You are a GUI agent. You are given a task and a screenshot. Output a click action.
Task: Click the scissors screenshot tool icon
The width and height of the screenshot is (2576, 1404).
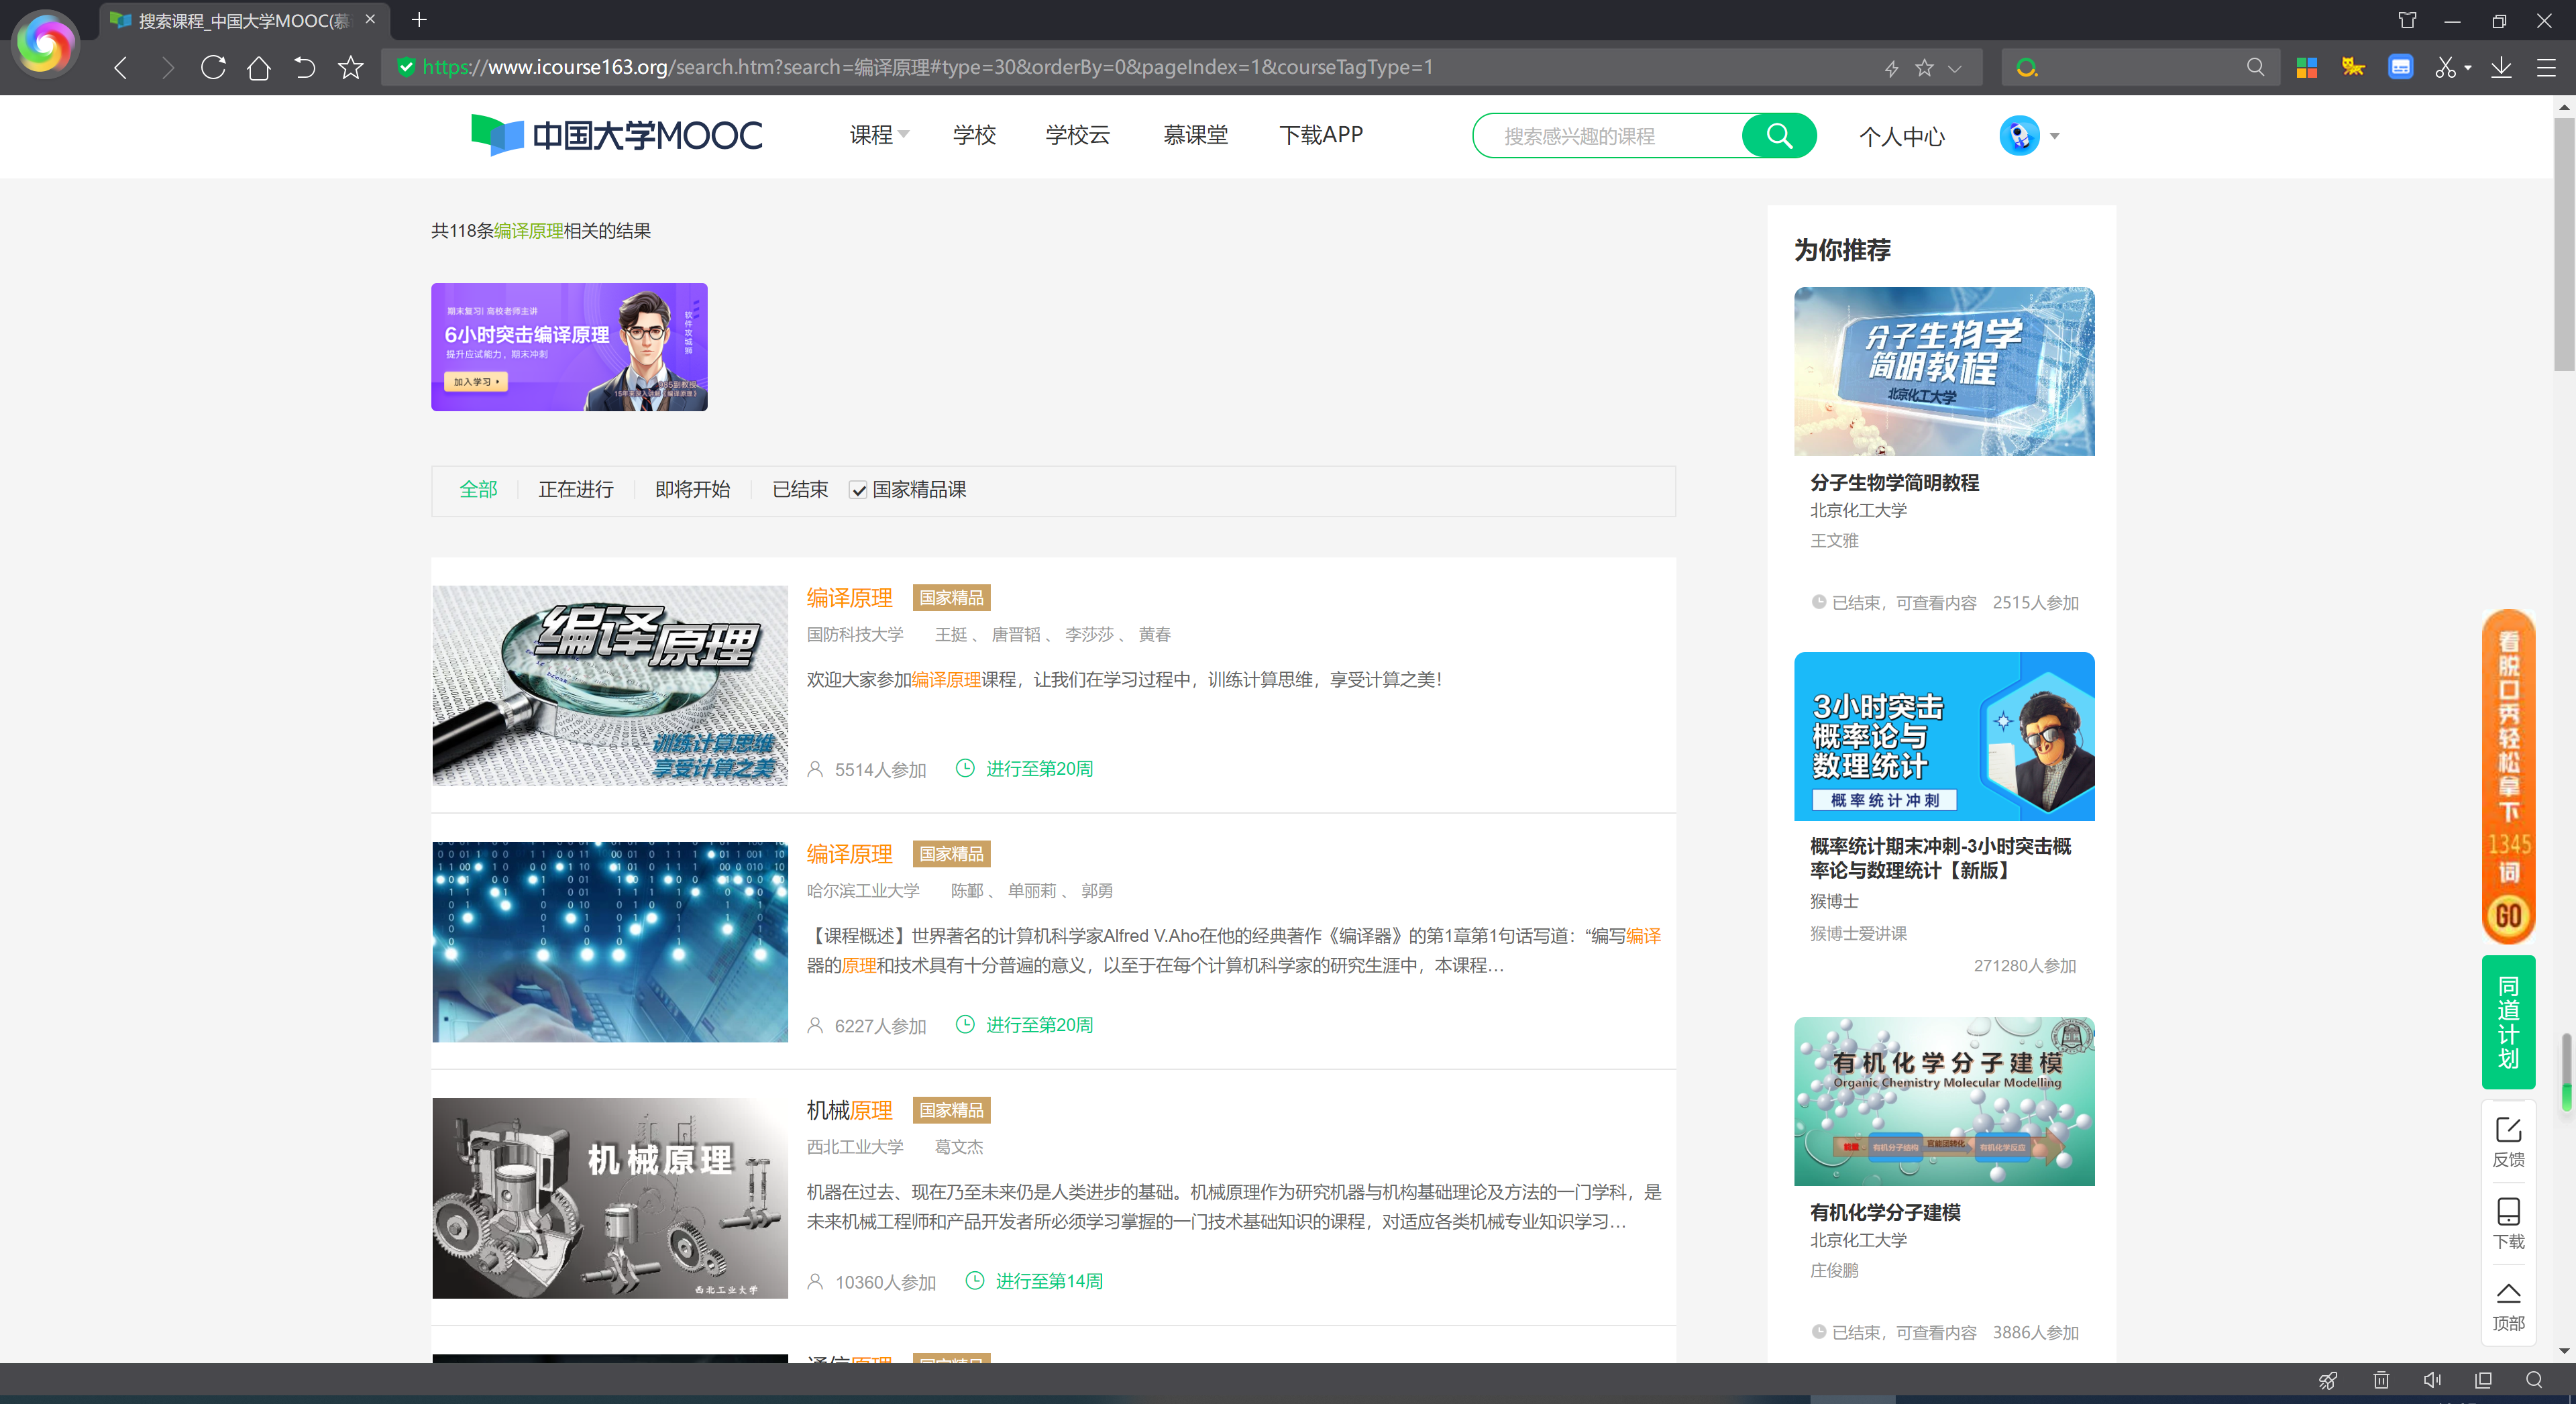tap(2445, 67)
